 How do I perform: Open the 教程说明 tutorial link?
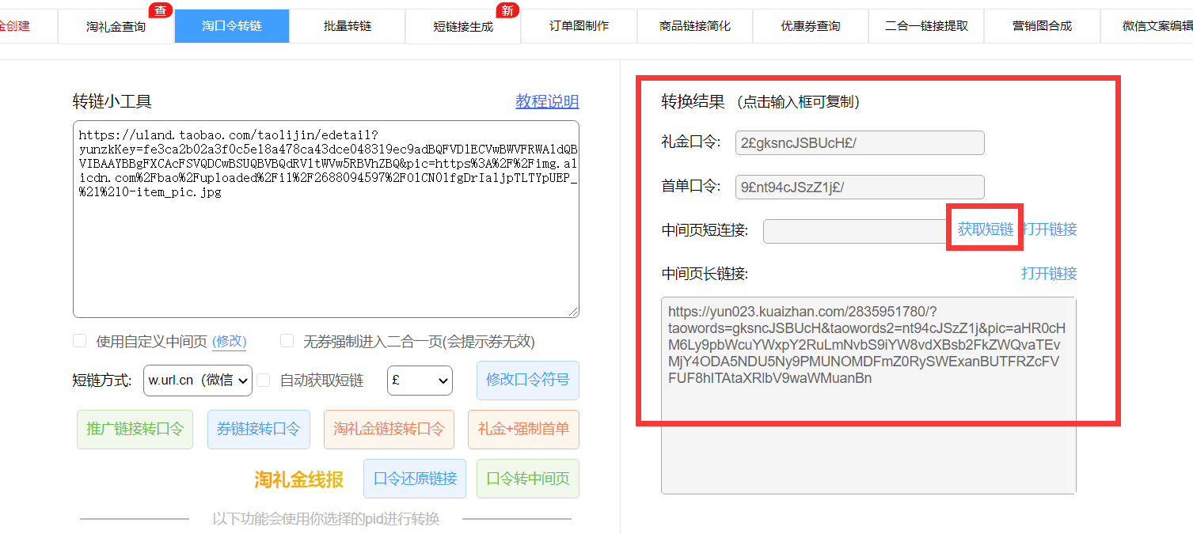coord(547,101)
